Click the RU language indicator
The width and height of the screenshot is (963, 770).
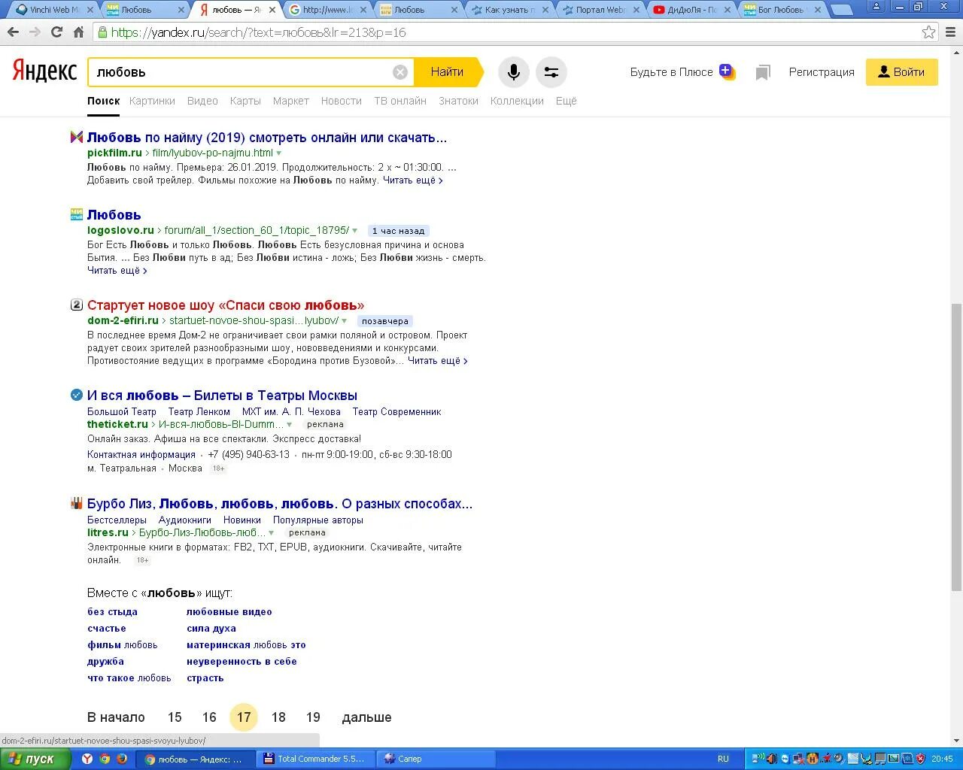(723, 759)
